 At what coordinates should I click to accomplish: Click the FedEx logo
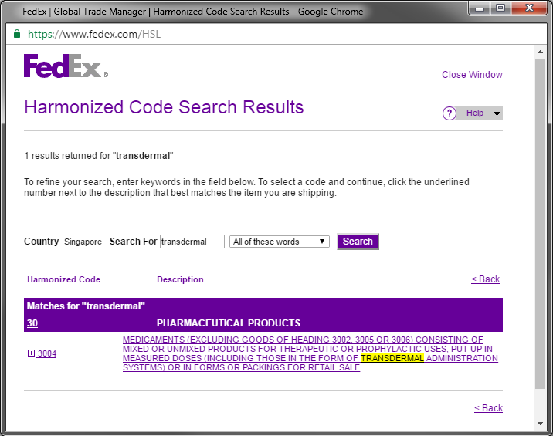click(66, 66)
